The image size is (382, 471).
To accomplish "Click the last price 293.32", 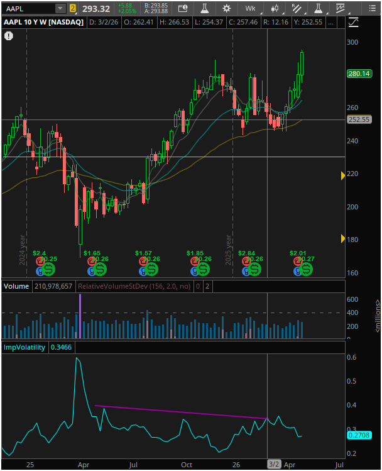I will coord(96,9).
